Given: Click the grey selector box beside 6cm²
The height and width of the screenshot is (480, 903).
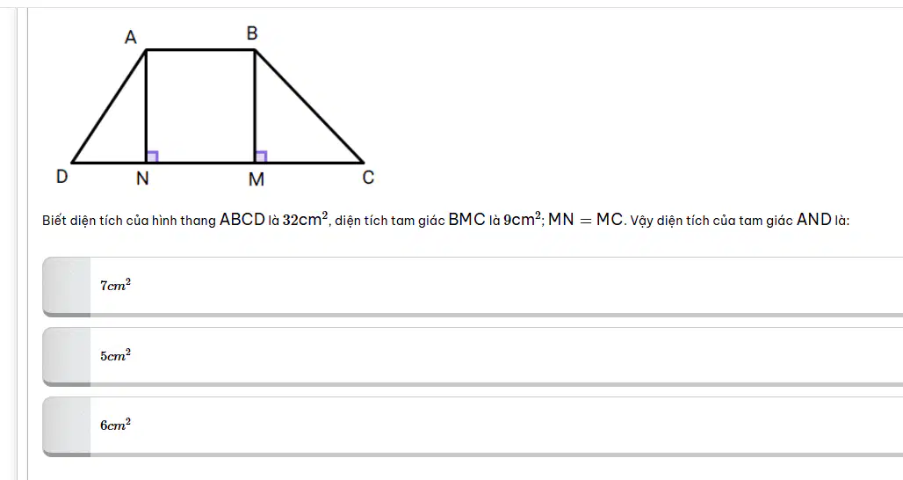Looking at the screenshot, I should coord(67,425).
